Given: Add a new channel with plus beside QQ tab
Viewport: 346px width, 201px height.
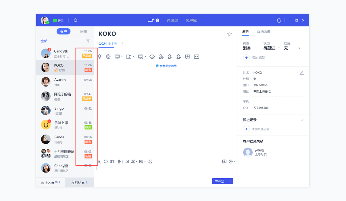Looking at the screenshot, I should coord(122,43).
